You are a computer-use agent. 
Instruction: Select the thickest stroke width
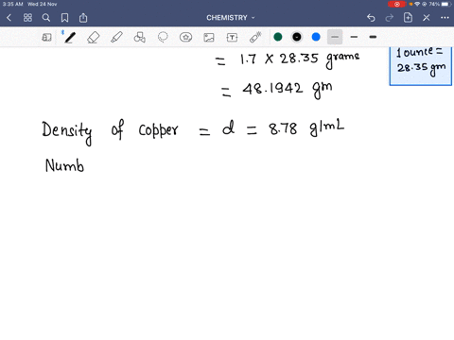point(373,37)
